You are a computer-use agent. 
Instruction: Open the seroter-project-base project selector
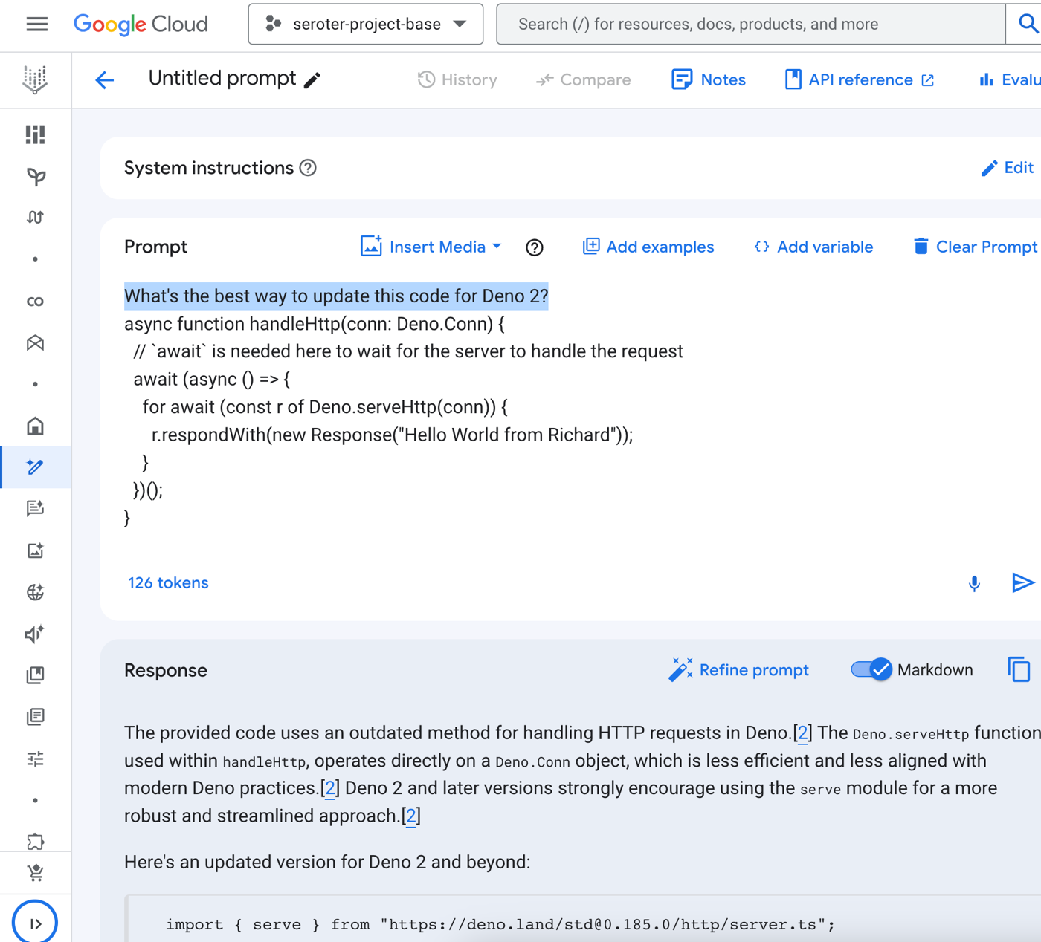click(366, 25)
